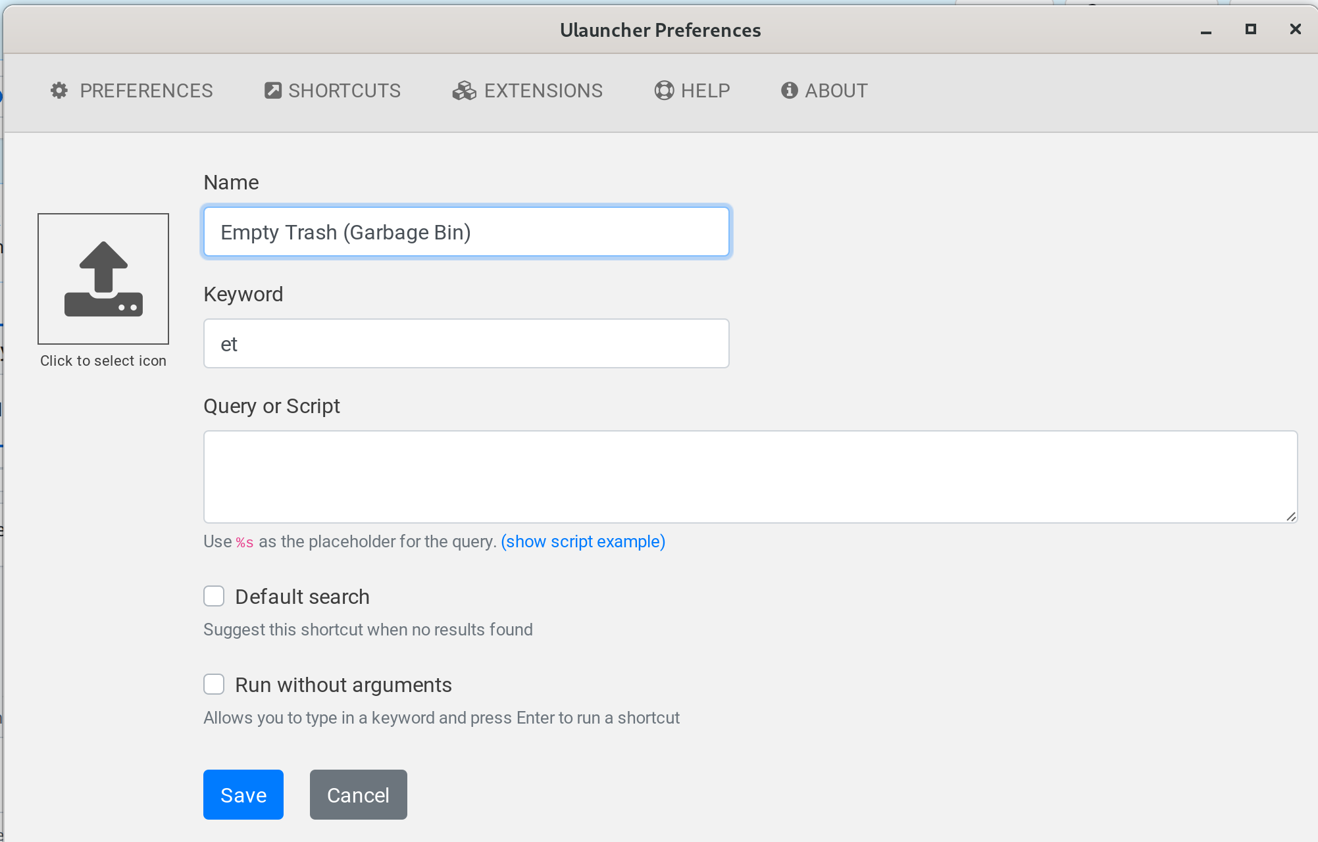Click the About info icon
The width and height of the screenshot is (1318, 842).
(789, 91)
